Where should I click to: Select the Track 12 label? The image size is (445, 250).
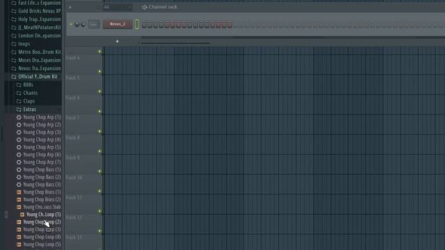point(74,217)
